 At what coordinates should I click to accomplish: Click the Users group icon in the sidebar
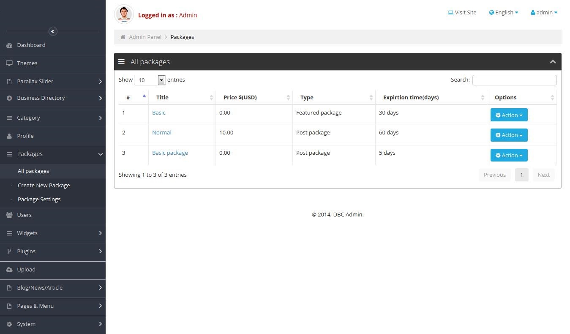coord(9,215)
